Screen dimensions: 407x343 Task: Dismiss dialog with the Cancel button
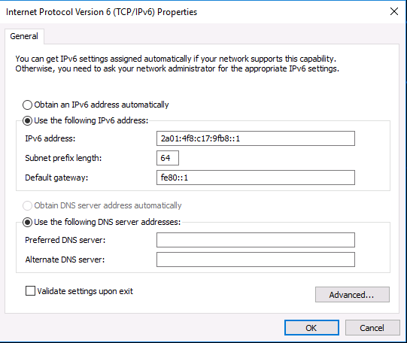372,328
